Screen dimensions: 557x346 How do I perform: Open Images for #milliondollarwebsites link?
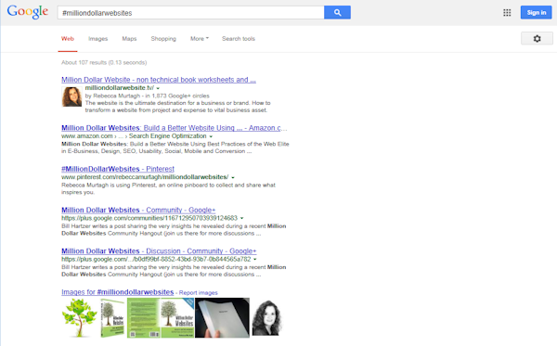pyautogui.click(x=118, y=292)
